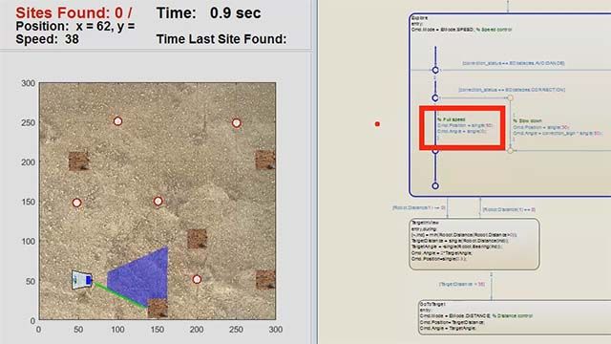
Task: Click the y-axis tick label 200
Action: pyautogui.click(x=28, y=162)
